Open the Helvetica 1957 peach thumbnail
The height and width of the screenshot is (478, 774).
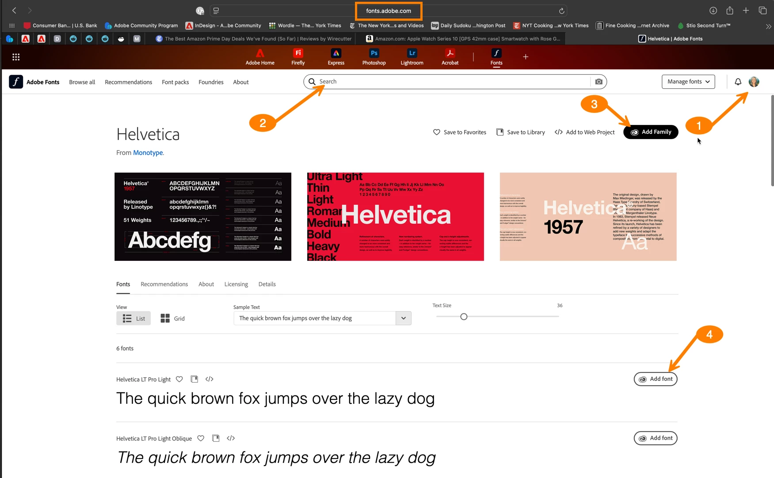[x=588, y=217]
